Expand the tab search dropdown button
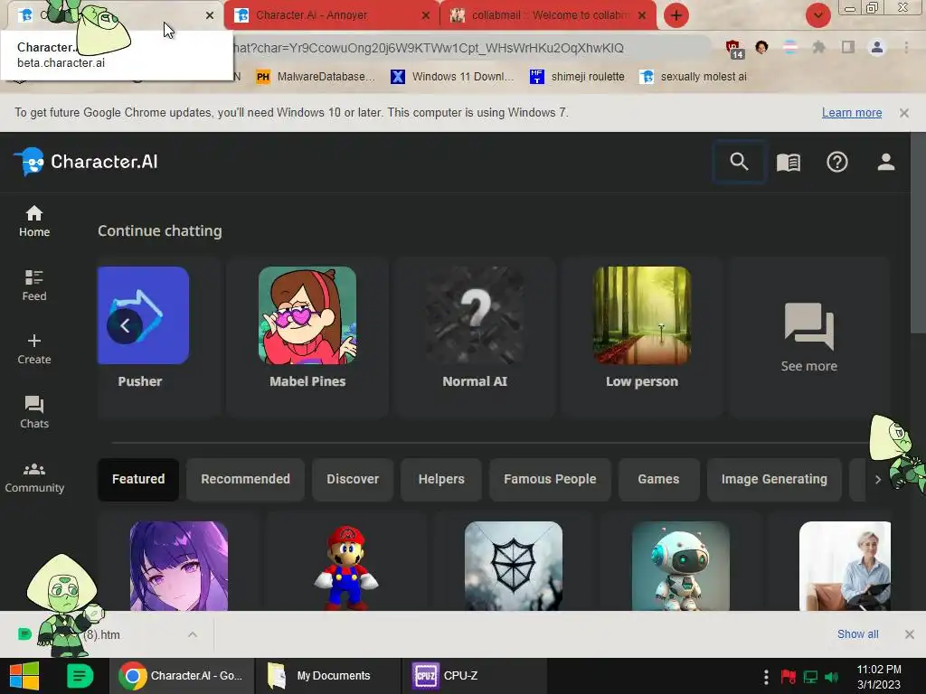 pyautogui.click(x=817, y=15)
